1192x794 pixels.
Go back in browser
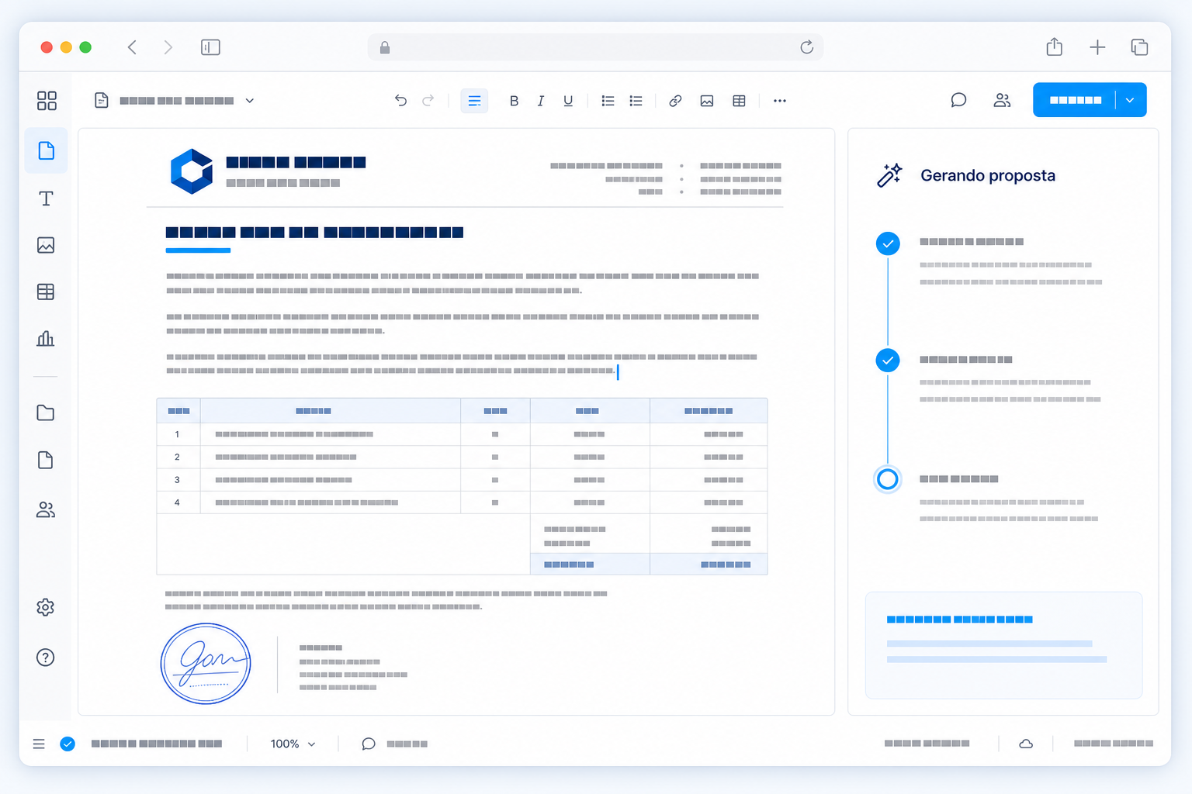click(132, 47)
